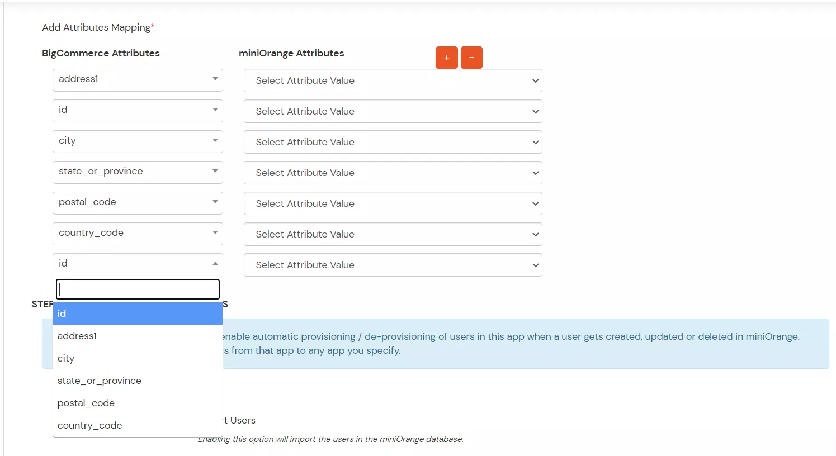Choose 'address1' from the dropdown list

tap(138, 336)
